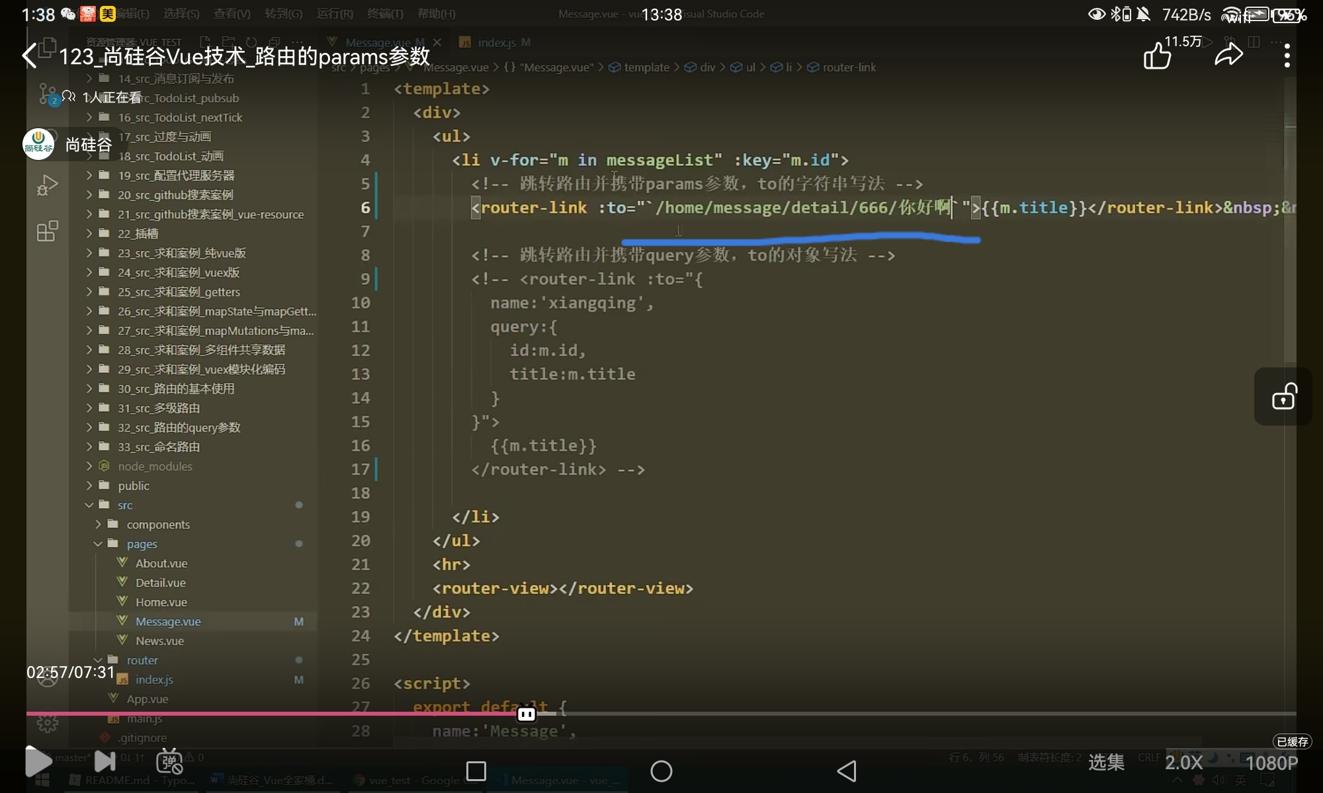Tap the like thumbs-up icon

point(1157,56)
